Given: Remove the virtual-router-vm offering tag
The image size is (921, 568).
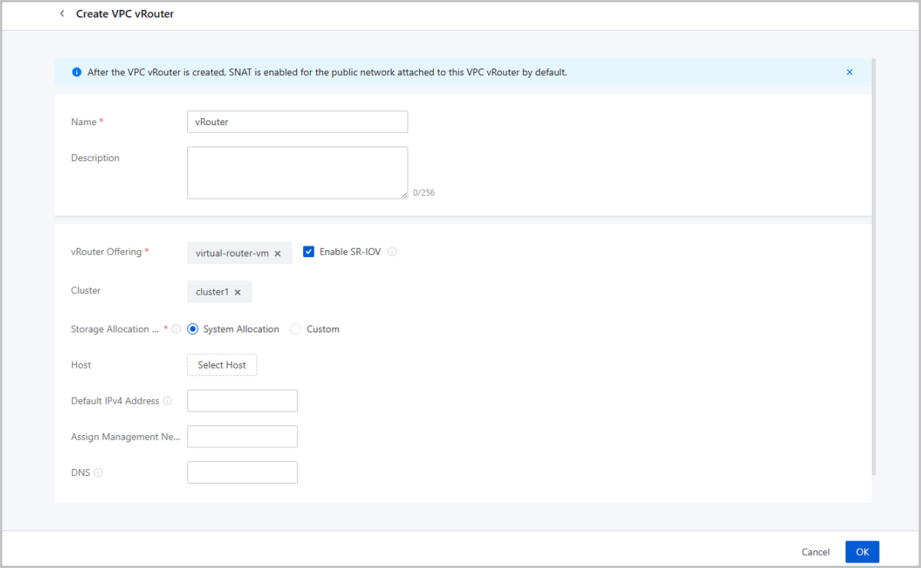Looking at the screenshot, I should 278,253.
